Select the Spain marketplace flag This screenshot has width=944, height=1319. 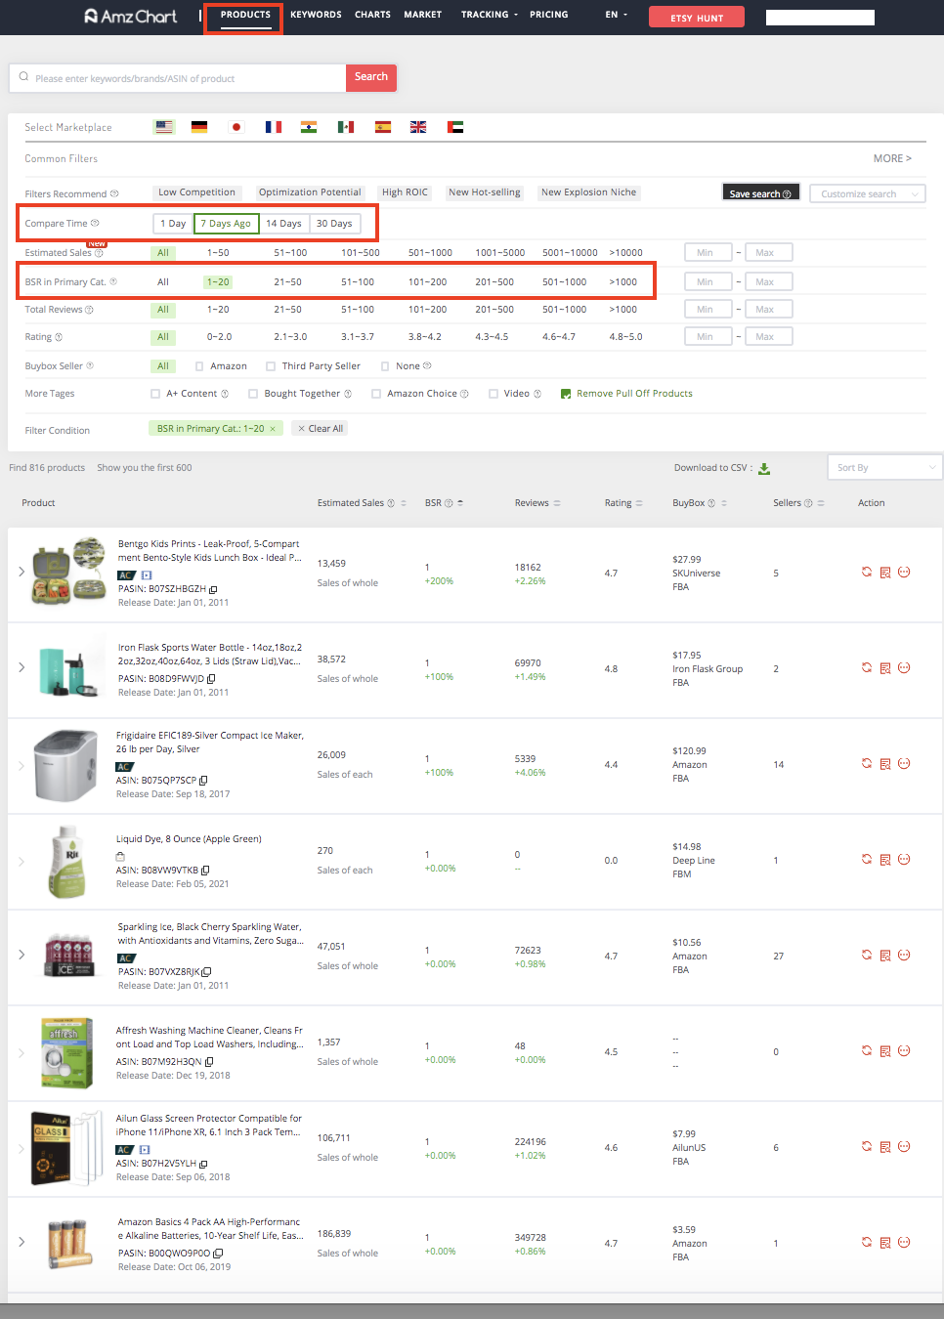383,127
